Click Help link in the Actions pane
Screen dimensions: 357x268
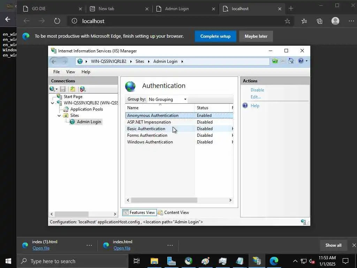tap(255, 106)
